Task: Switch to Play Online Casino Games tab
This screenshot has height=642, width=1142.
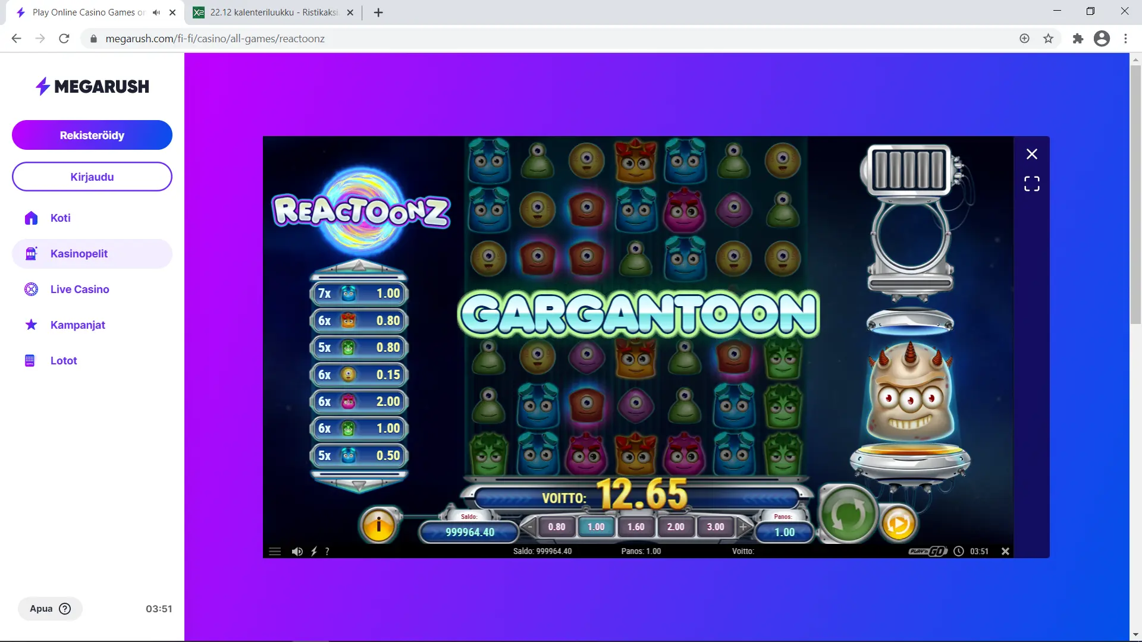Action: (89, 12)
